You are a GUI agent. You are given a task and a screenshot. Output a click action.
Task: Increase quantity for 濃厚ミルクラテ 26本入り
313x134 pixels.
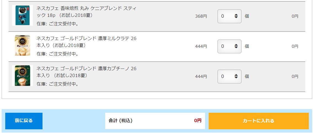point(236,45)
